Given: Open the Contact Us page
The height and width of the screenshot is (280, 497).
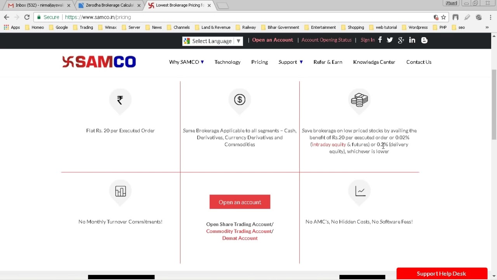Looking at the screenshot, I should pos(419,62).
